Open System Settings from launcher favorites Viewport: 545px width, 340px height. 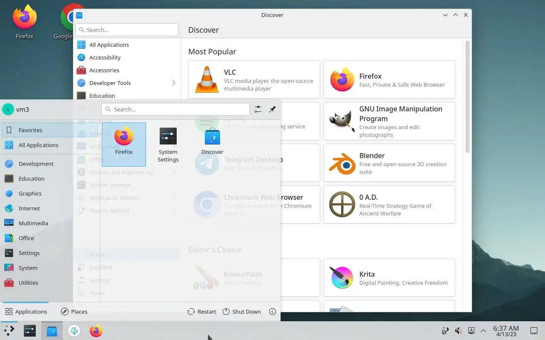(168, 144)
